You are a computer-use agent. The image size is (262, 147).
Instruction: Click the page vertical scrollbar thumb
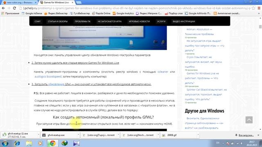click(260, 27)
